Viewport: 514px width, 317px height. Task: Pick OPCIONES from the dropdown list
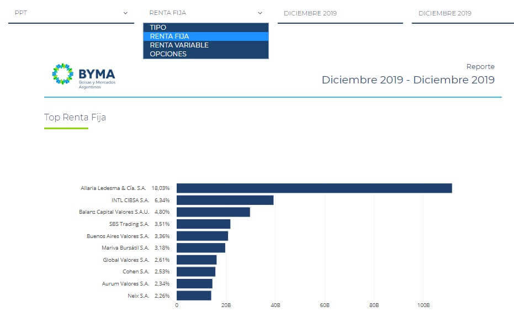(x=206, y=54)
